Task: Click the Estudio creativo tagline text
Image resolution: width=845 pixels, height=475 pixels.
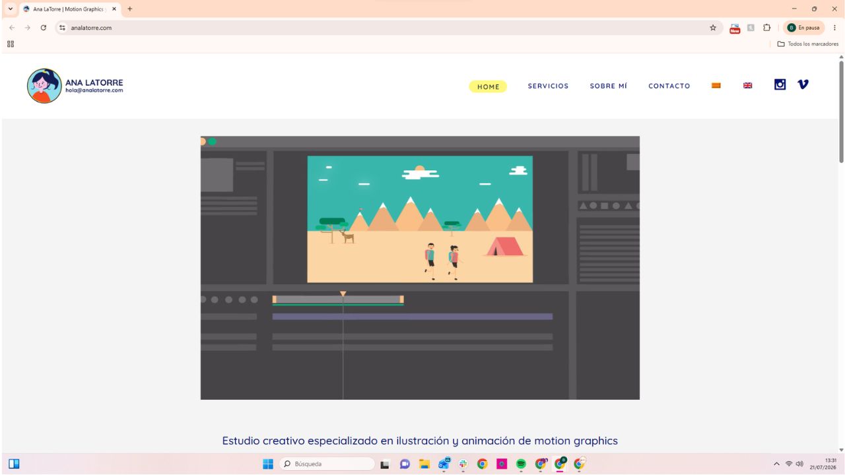Action: tap(420, 441)
